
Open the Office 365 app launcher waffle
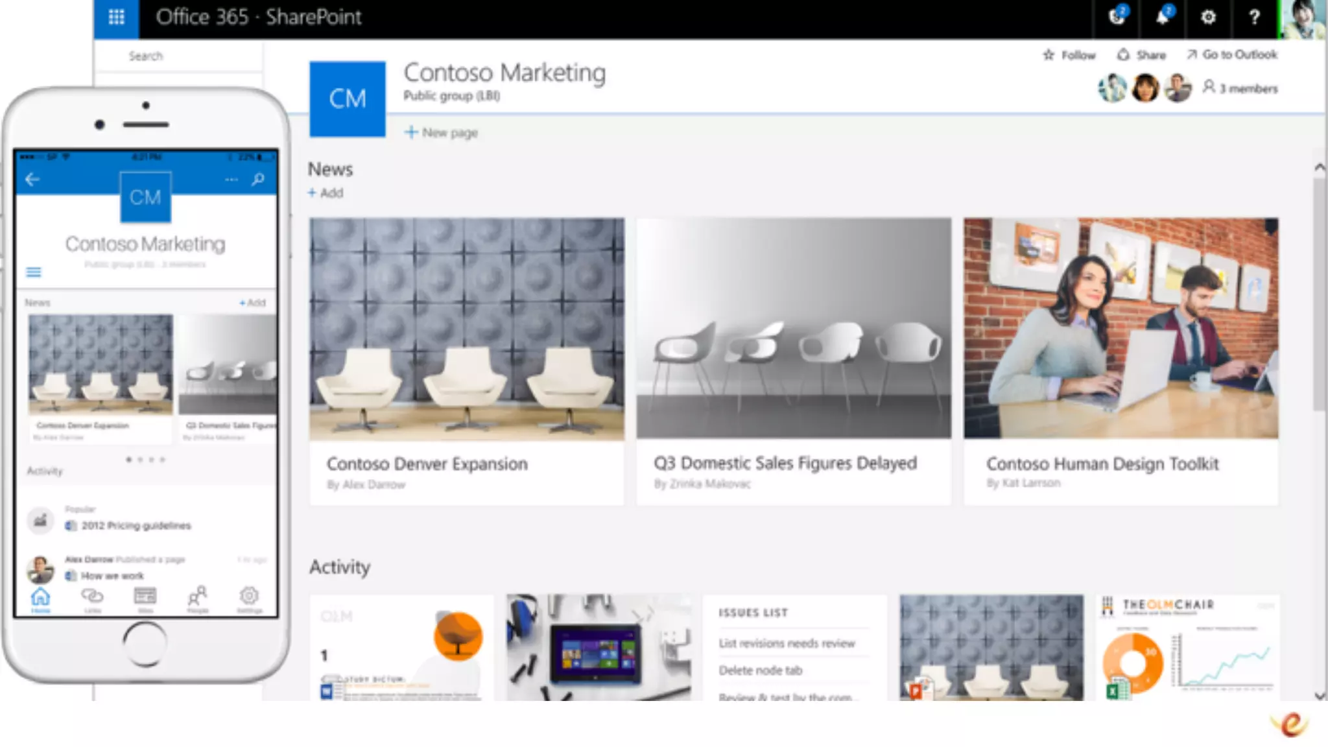point(116,18)
